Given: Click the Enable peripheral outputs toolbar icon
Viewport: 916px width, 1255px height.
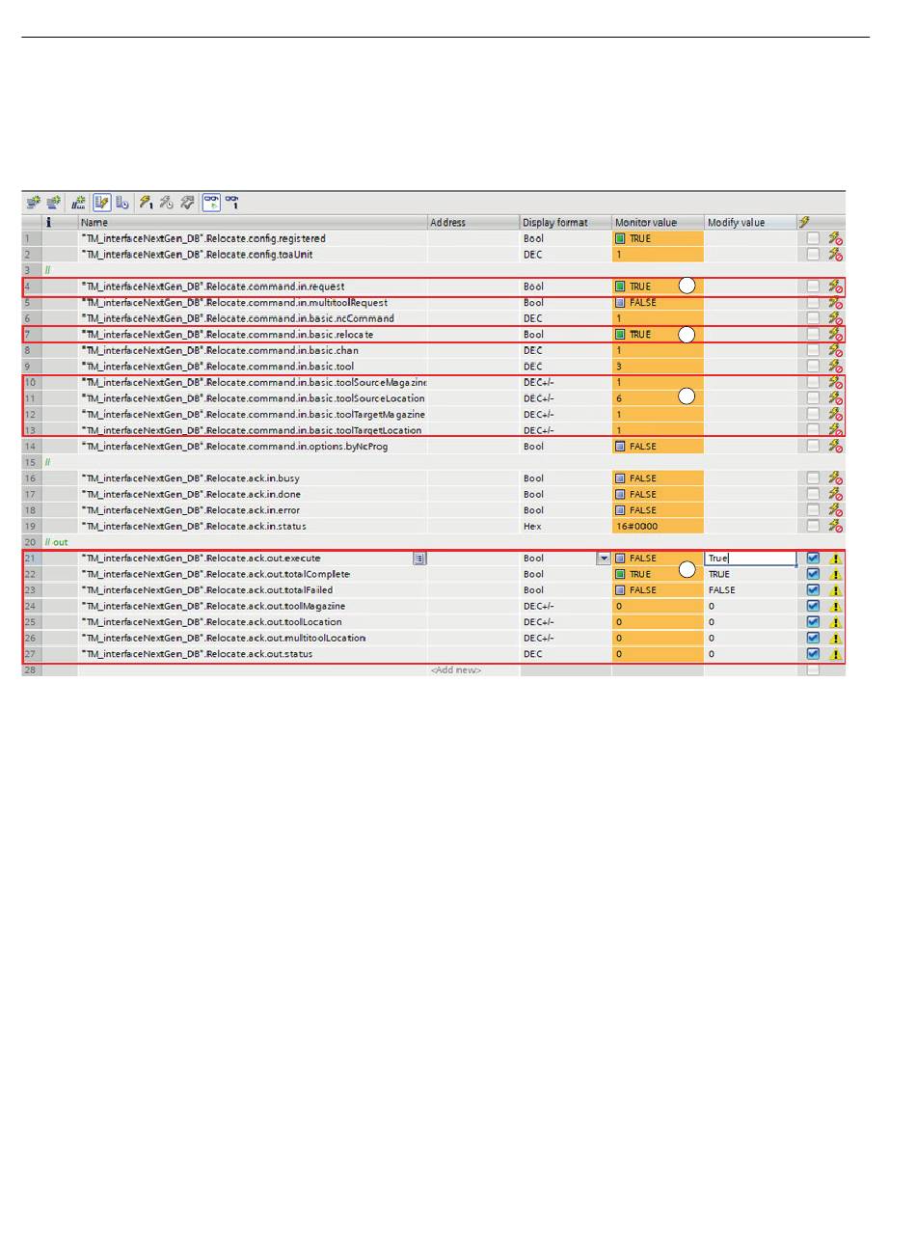Looking at the screenshot, I should [188, 203].
